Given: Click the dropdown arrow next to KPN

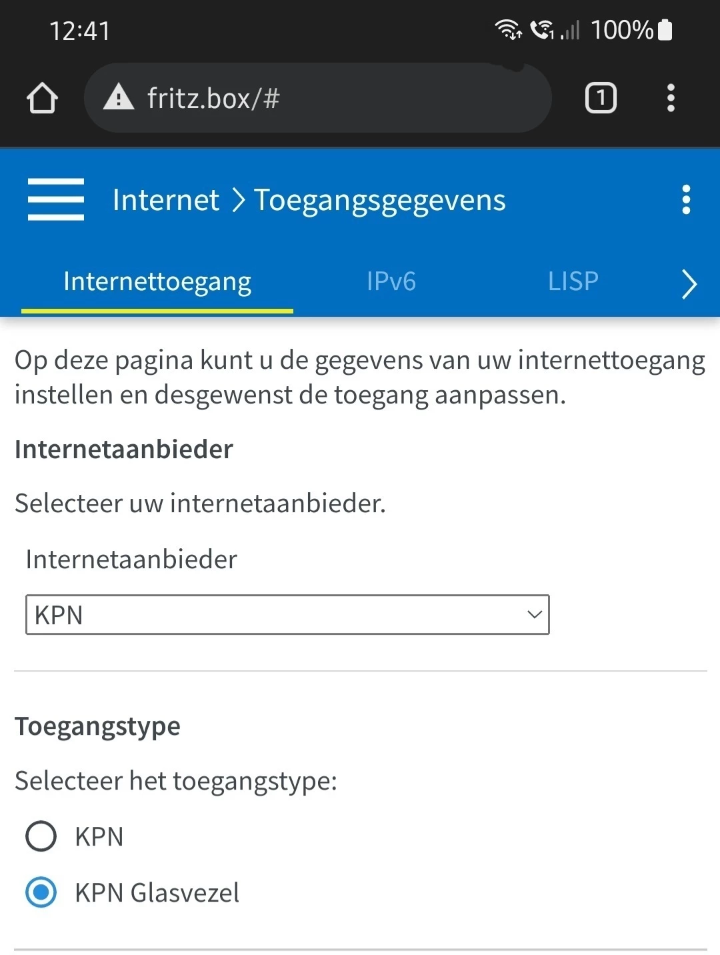Looking at the screenshot, I should pyautogui.click(x=534, y=614).
